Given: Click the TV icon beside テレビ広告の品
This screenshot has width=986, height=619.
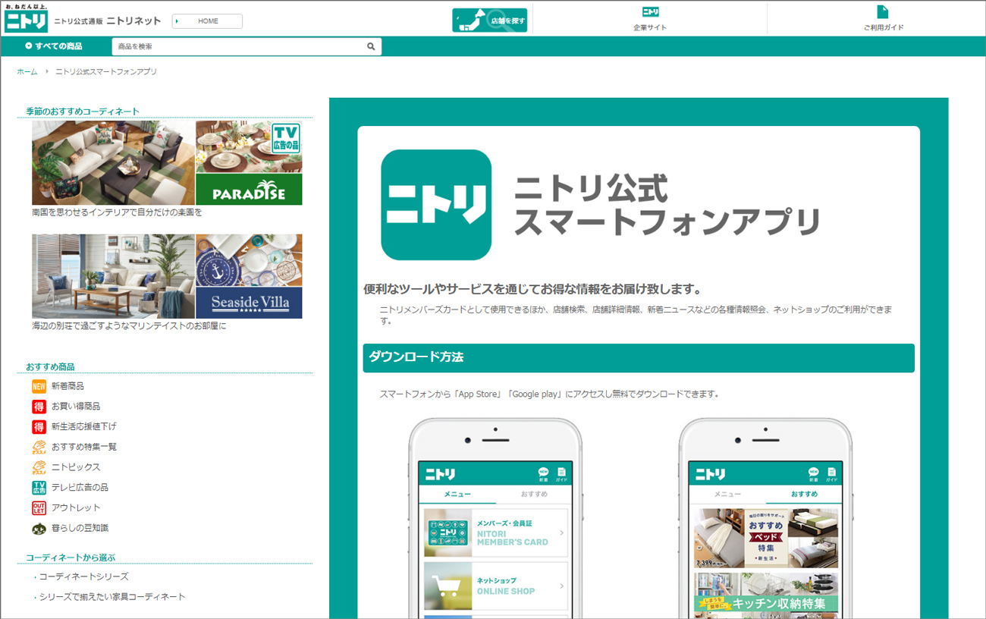Looking at the screenshot, I should (39, 487).
